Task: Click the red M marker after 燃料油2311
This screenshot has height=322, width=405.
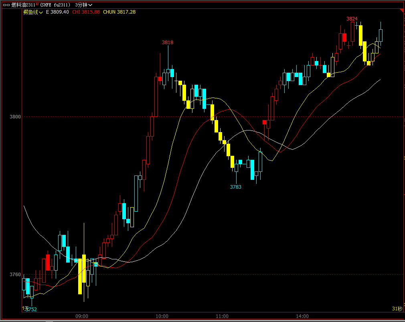Action: (x=37, y=4)
